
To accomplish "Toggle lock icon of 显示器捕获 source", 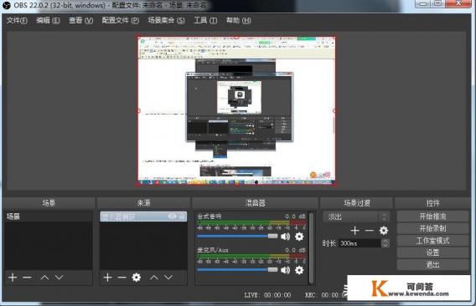I will point(182,217).
